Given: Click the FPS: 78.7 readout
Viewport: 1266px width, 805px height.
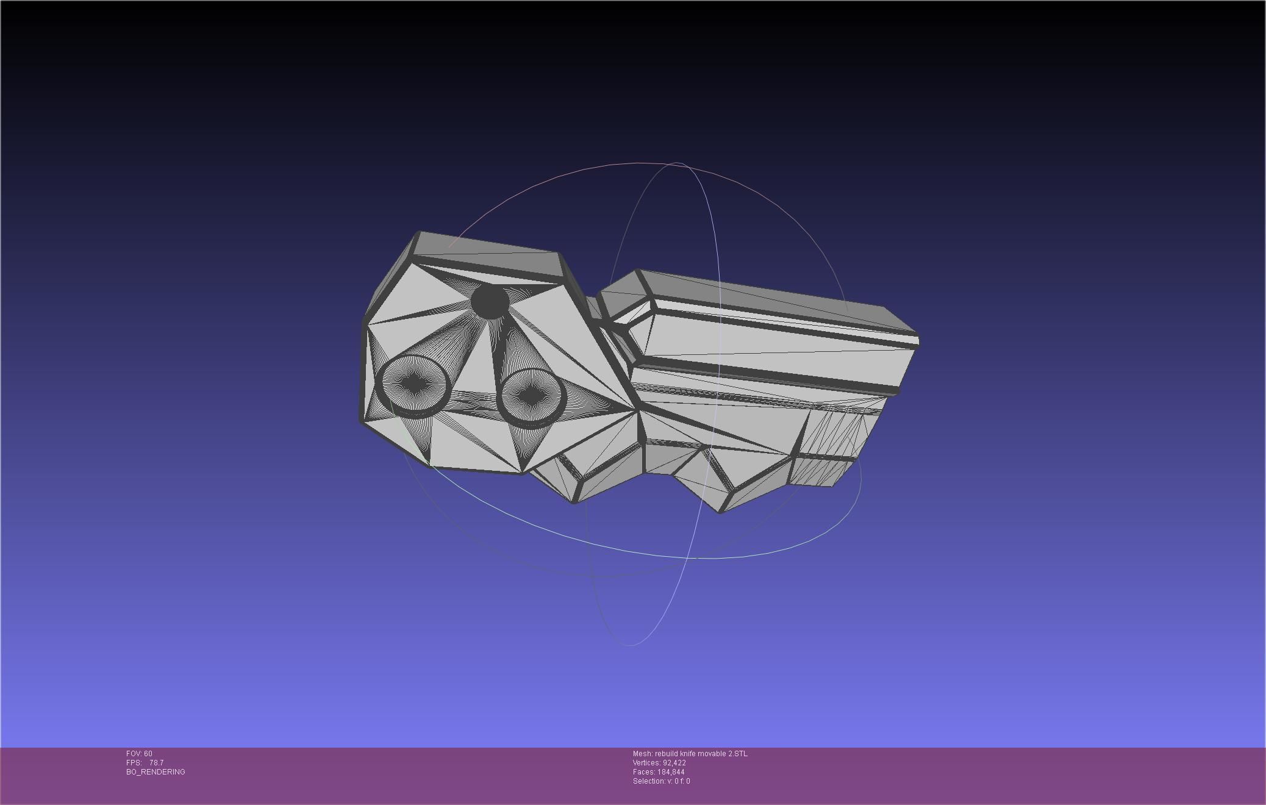Looking at the screenshot, I should (145, 763).
